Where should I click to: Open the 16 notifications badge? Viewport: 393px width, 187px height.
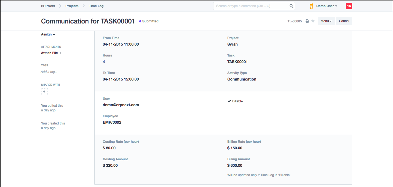tap(349, 6)
